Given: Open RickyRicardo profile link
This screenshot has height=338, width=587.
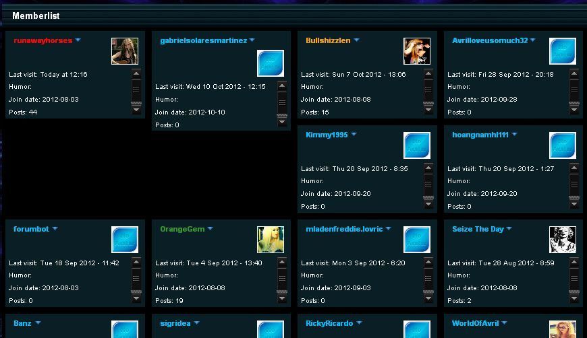Looking at the screenshot, I should click(x=329, y=323).
